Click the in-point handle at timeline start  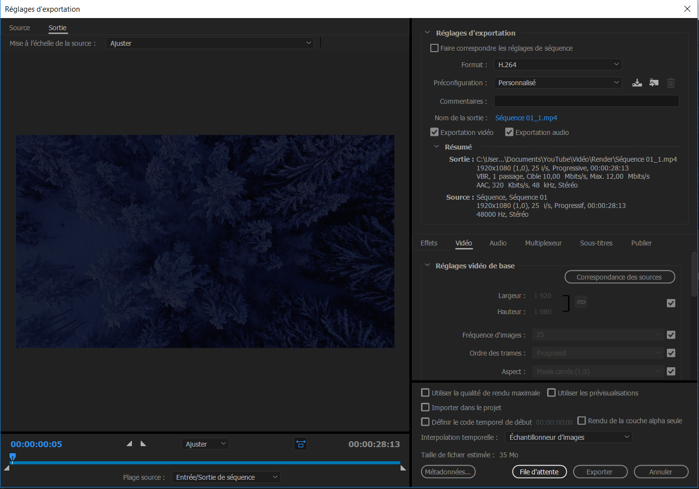6,468
